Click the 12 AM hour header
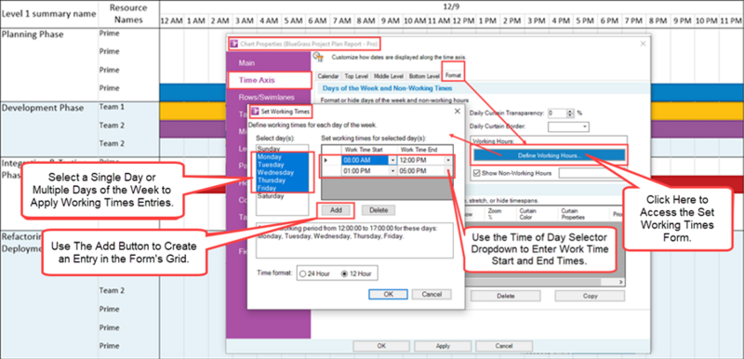 pos(171,20)
